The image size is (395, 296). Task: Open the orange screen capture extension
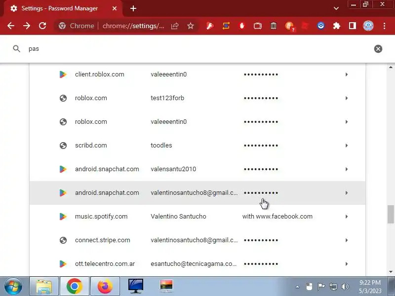point(226,26)
